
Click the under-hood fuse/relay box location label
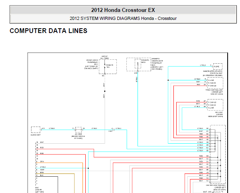click(x=91, y=64)
